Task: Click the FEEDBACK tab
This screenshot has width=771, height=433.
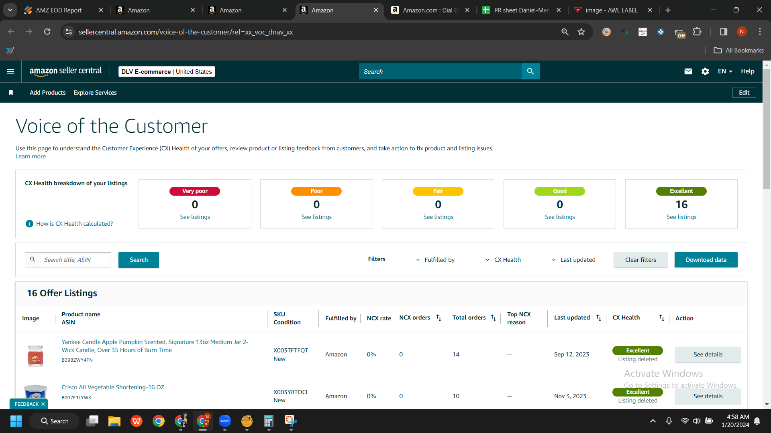Action: (27, 404)
